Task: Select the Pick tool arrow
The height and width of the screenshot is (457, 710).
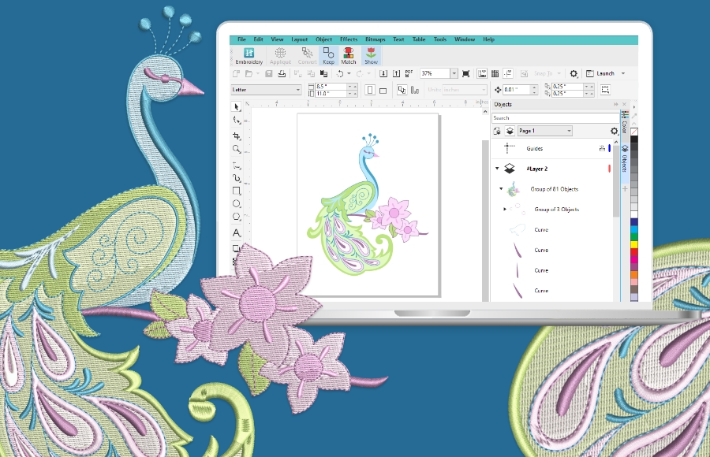Action: [237, 106]
